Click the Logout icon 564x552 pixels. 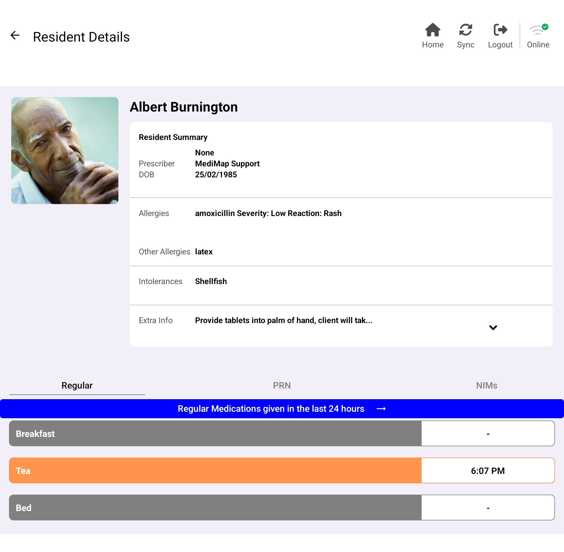[x=500, y=30]
